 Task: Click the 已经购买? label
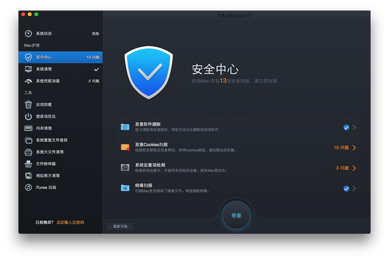pos(45,222)
